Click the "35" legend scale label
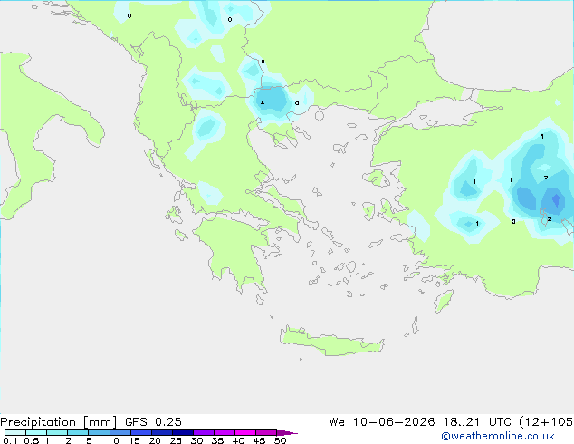Image resolution: width=574 pixels, height=444 pixels. (x=217, y=440)
